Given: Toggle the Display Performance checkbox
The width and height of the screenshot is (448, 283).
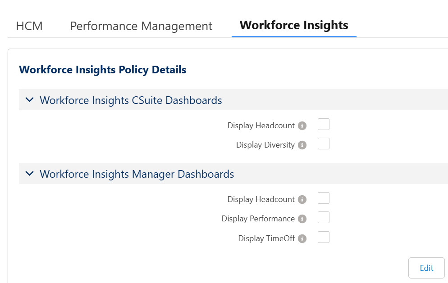Looking at the screenshot, I should (x=324, y=218).
